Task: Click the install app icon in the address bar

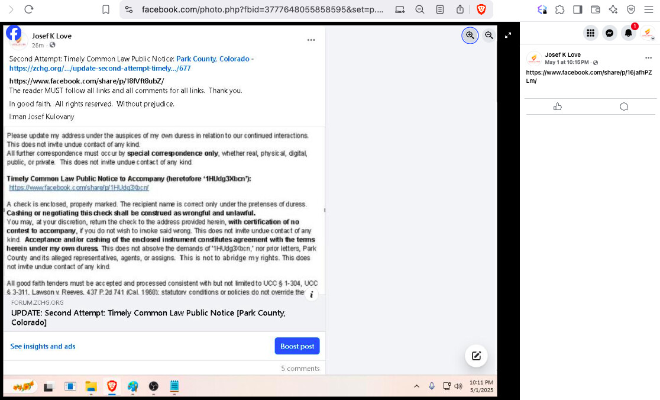Action: click(x=400, y=9)
